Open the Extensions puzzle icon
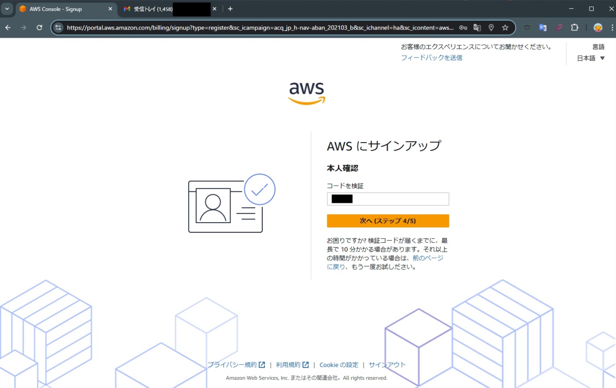The height and width of the screenshot is (388, 616). 574,27
